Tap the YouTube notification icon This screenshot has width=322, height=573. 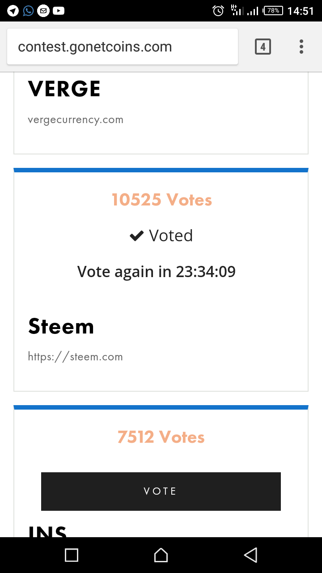click(x=59, y=11)
